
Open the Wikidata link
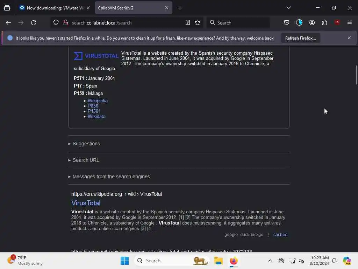(96, 116)
